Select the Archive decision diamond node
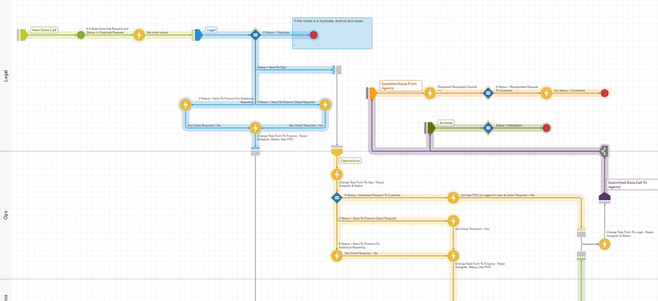The height and width of the screenshot is (301, 658). (488, 127)
